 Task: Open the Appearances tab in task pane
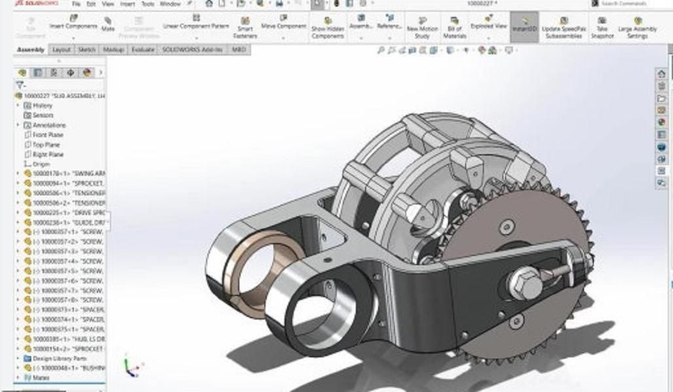coord(661,122)
